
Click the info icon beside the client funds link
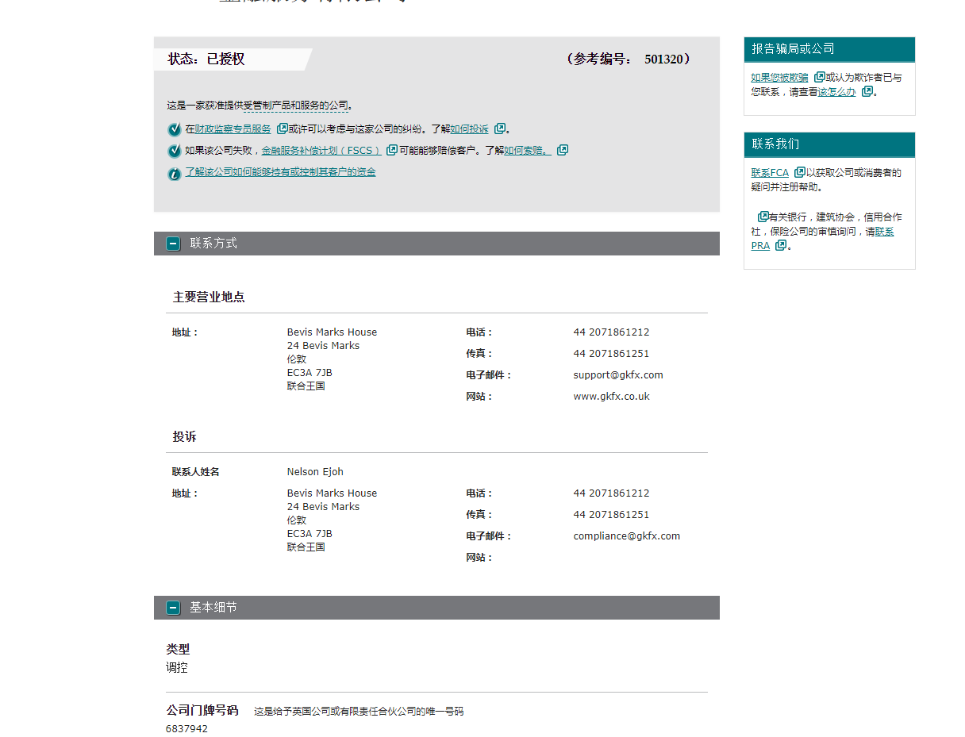coord(173,173)
